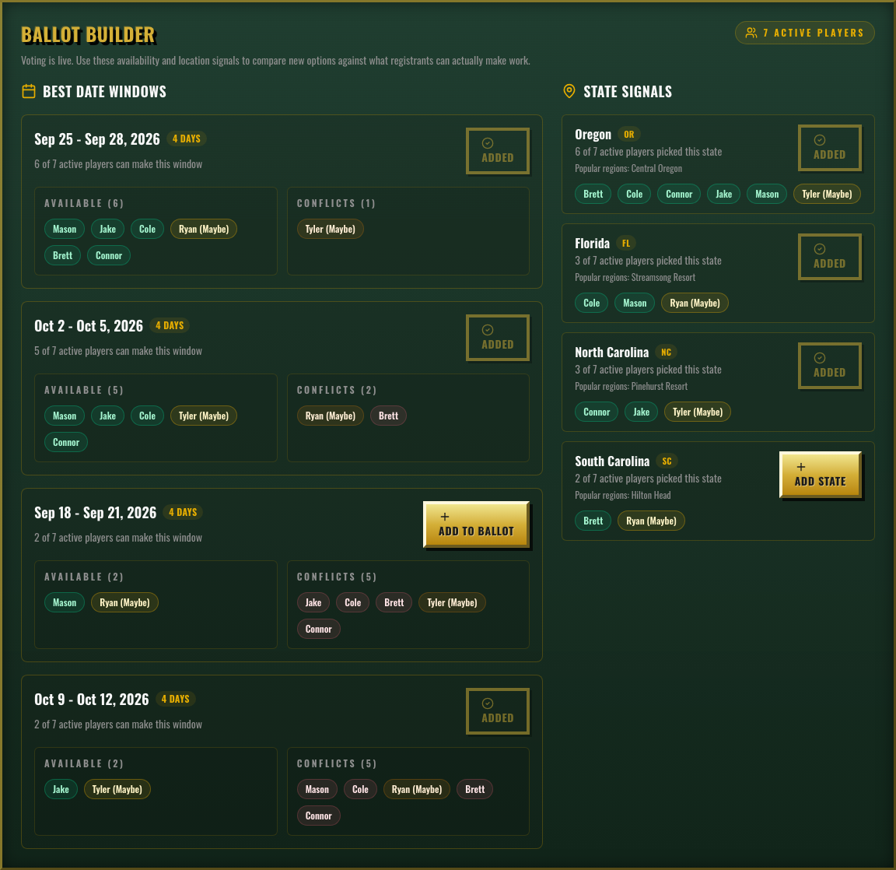Toggle the Tyler (Maybe) chip under Oregon

tap(827, 194)
